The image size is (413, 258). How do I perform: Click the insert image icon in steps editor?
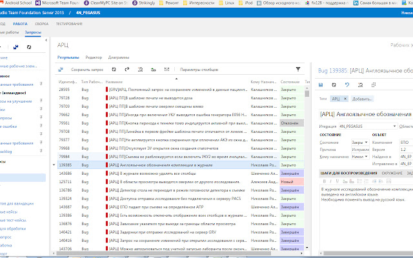pos(388,181)
